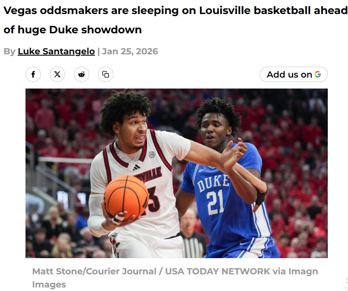Share the article on Facebook
This screenshot has height=291, width=348.
pos(33,75)
